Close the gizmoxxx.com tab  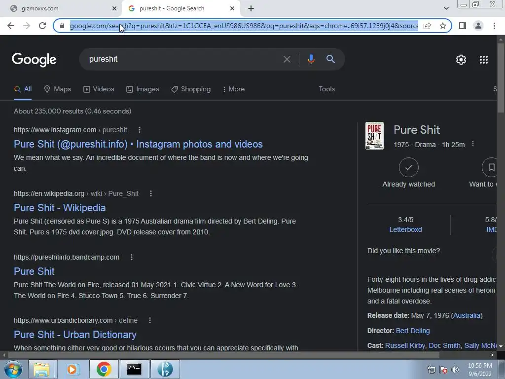[114, 9]
